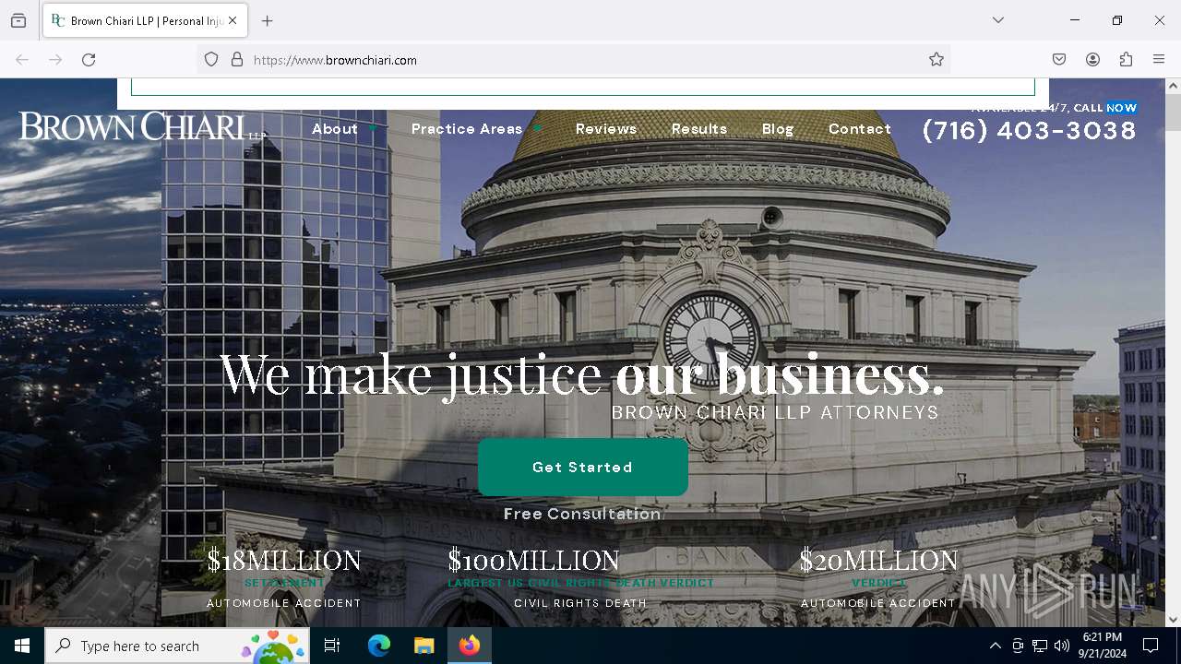Open the notification center icon

click(x=1151, y=646)
